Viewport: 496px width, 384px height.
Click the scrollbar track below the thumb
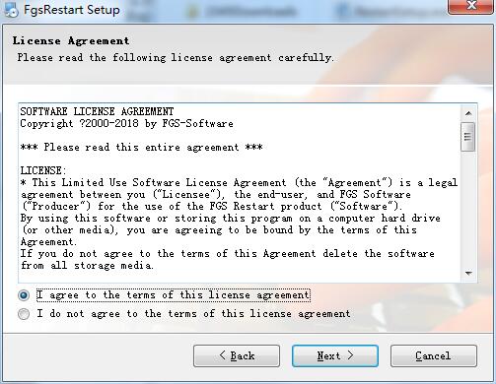pyautogui.click(x=468, y=209)
